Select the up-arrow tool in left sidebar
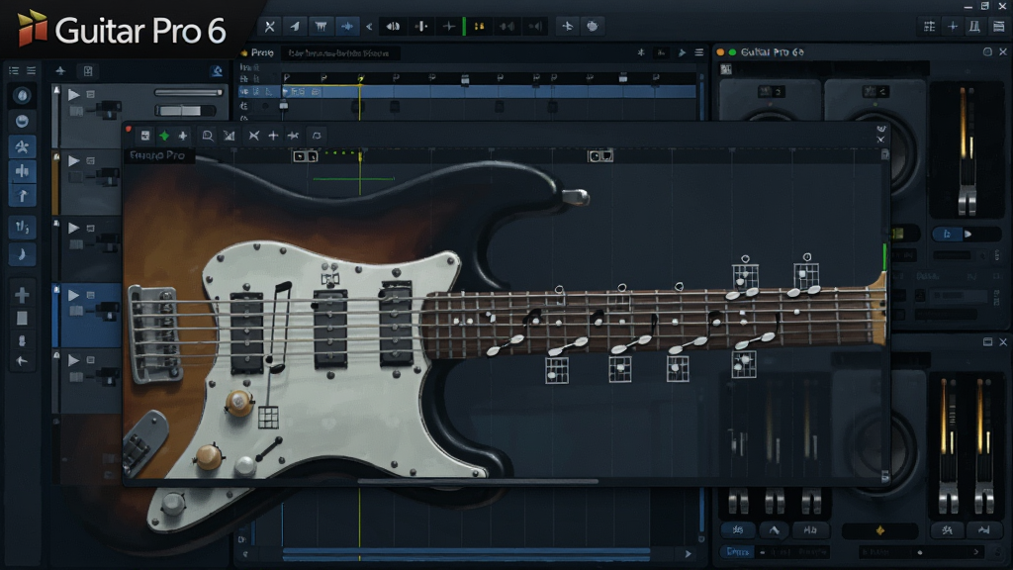 tap(22, 195)
